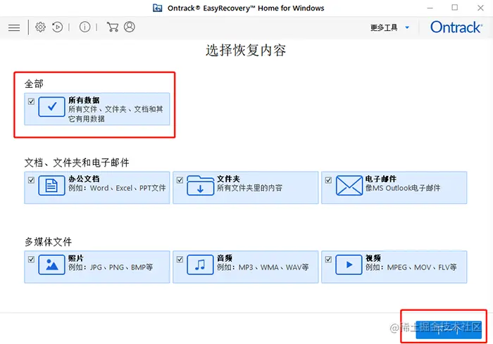Click the 音频 music note icon
Viewport: 493px width, 344px height.
(x=200, y=265)
